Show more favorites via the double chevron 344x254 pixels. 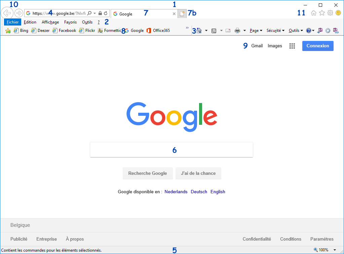187,28
